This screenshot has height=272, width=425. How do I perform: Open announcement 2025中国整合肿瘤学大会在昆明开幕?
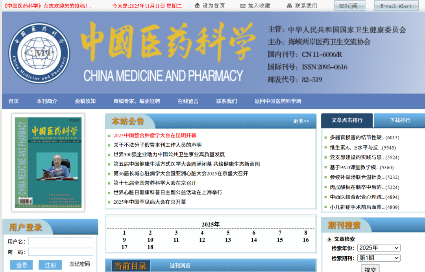pos(155,135)
